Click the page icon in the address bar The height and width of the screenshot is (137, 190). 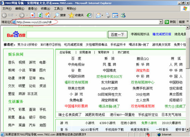14,22
